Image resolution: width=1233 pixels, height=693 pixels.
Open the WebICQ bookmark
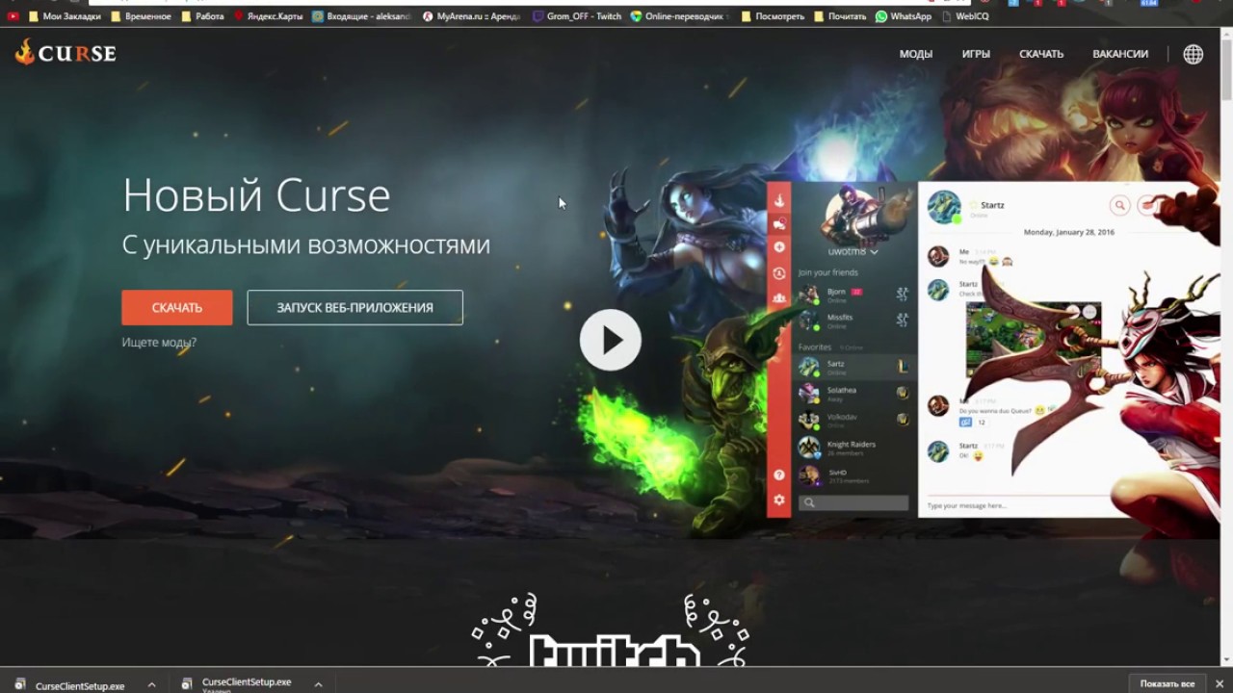pos(965,16)
